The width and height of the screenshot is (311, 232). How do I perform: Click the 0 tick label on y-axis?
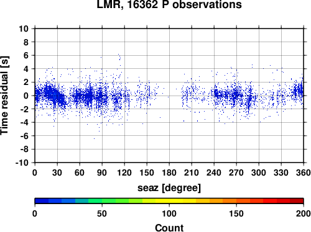26,96
